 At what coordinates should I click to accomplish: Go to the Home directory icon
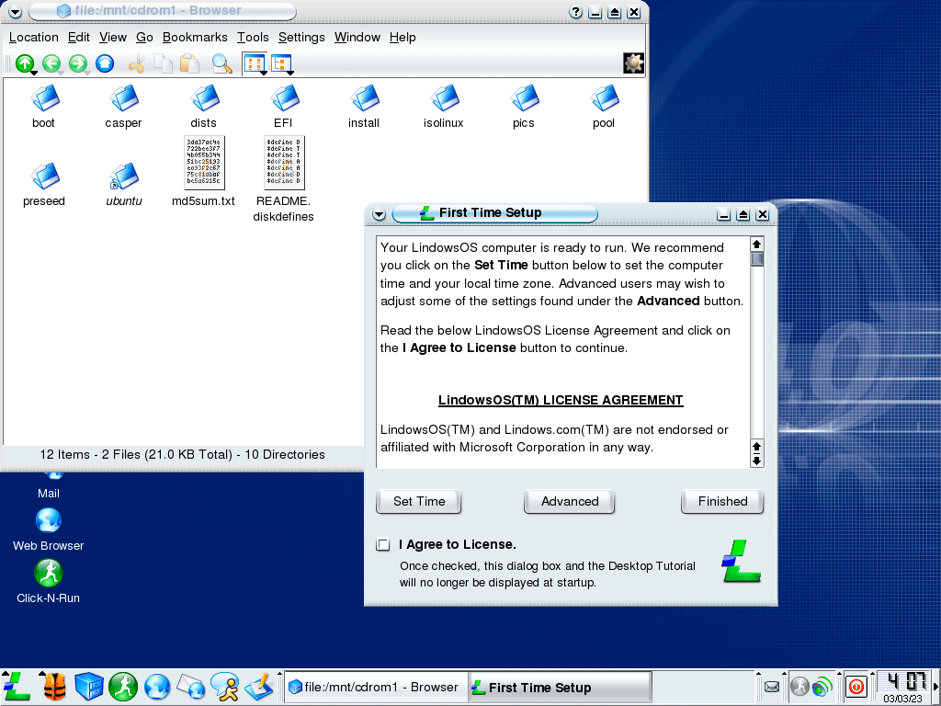(105, 63)
